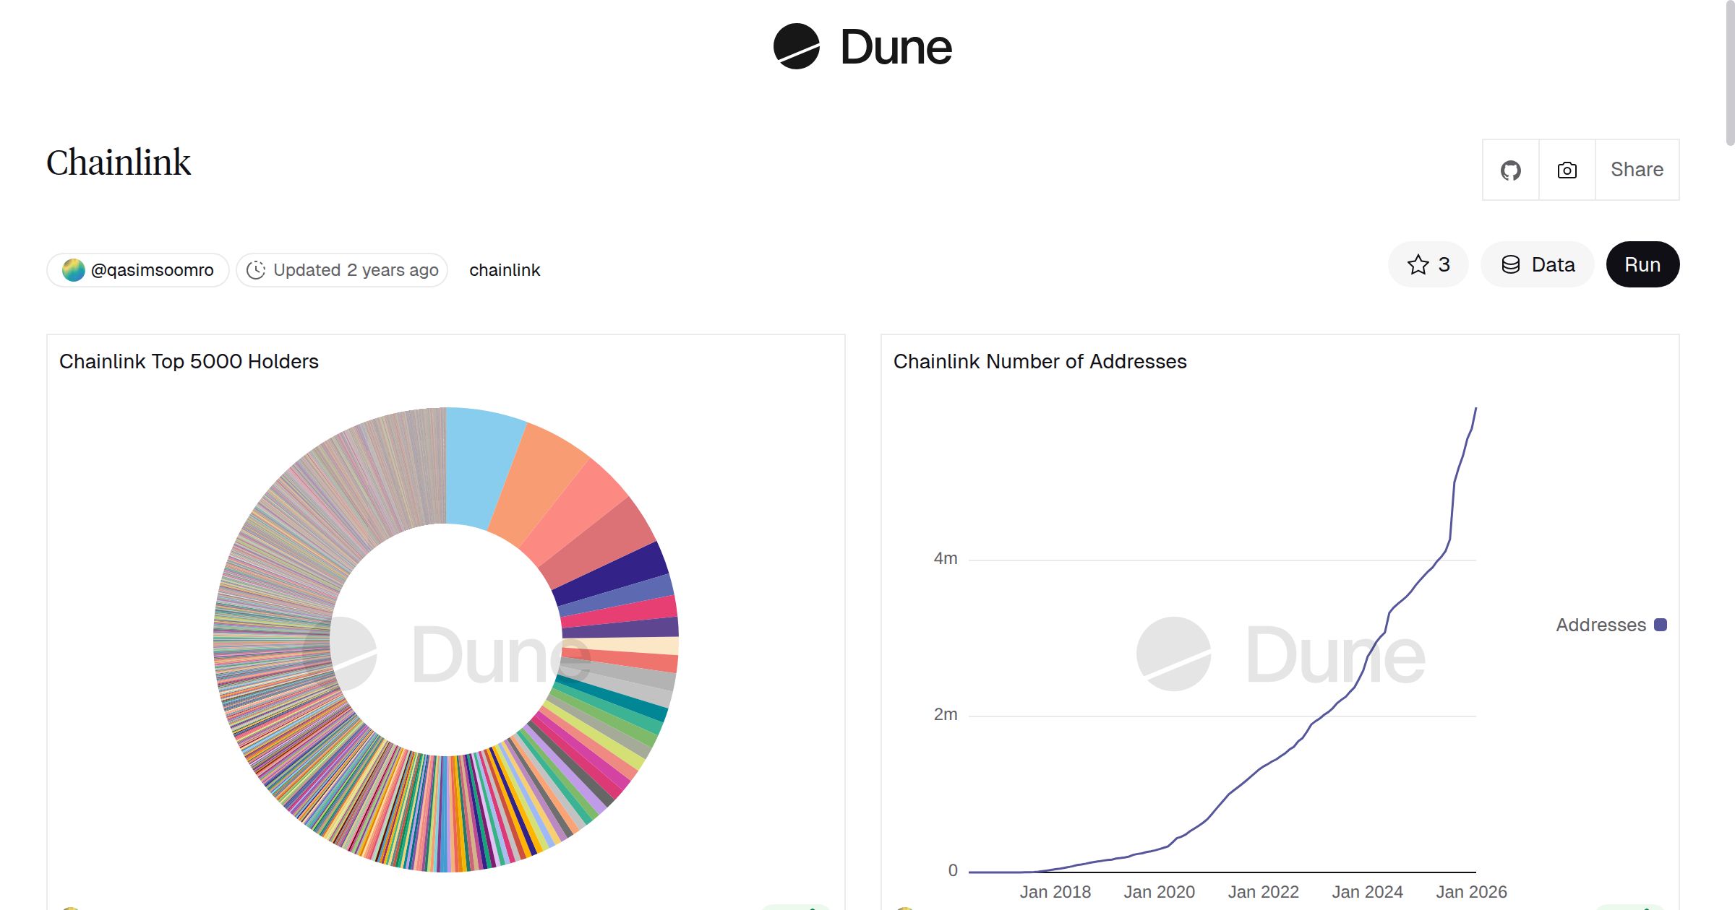Open the GitHub icon in the top toolbar

tap(1510, 170)
